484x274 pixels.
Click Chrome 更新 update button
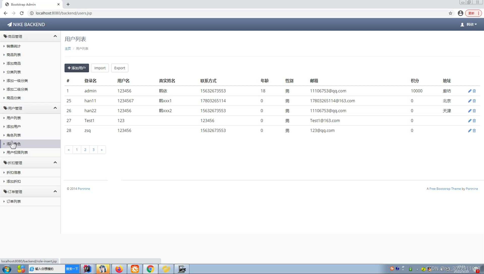coord(473,13)
